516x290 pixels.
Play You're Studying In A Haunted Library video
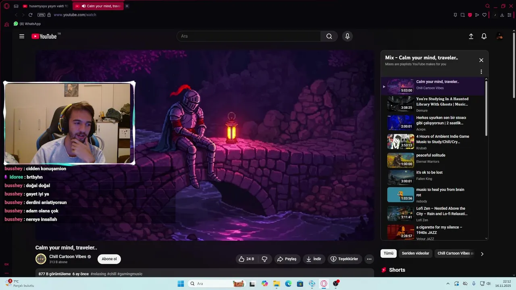[433, 104]
